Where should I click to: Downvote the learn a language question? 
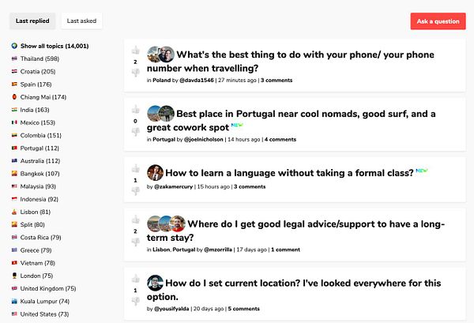click(135, 191)
